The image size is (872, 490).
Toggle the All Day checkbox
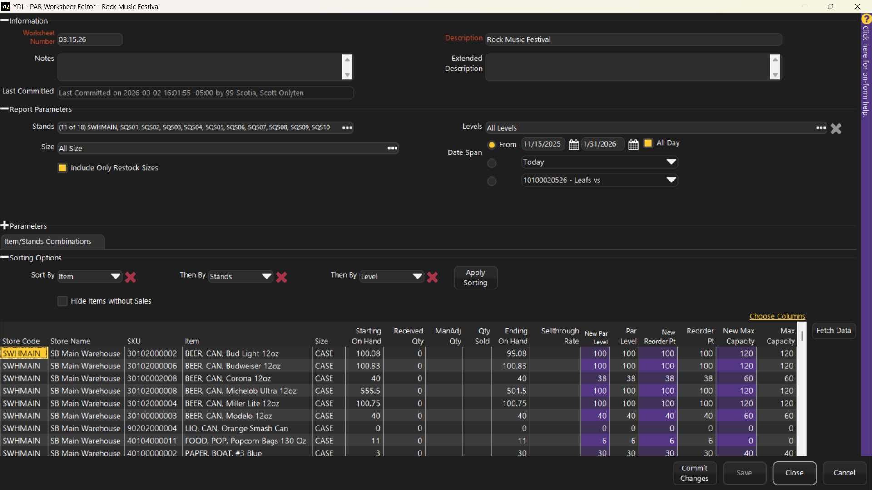click(648, 143)
